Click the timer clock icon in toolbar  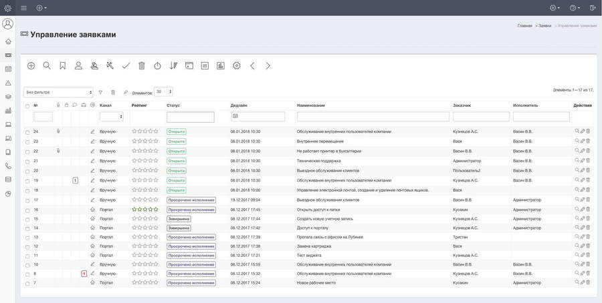[x=157, y=65]
